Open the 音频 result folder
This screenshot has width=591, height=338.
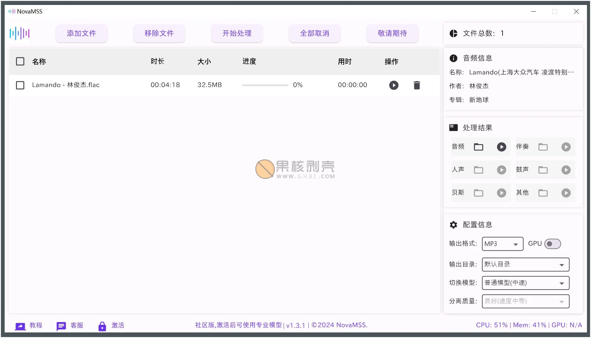tap(478, 147)
